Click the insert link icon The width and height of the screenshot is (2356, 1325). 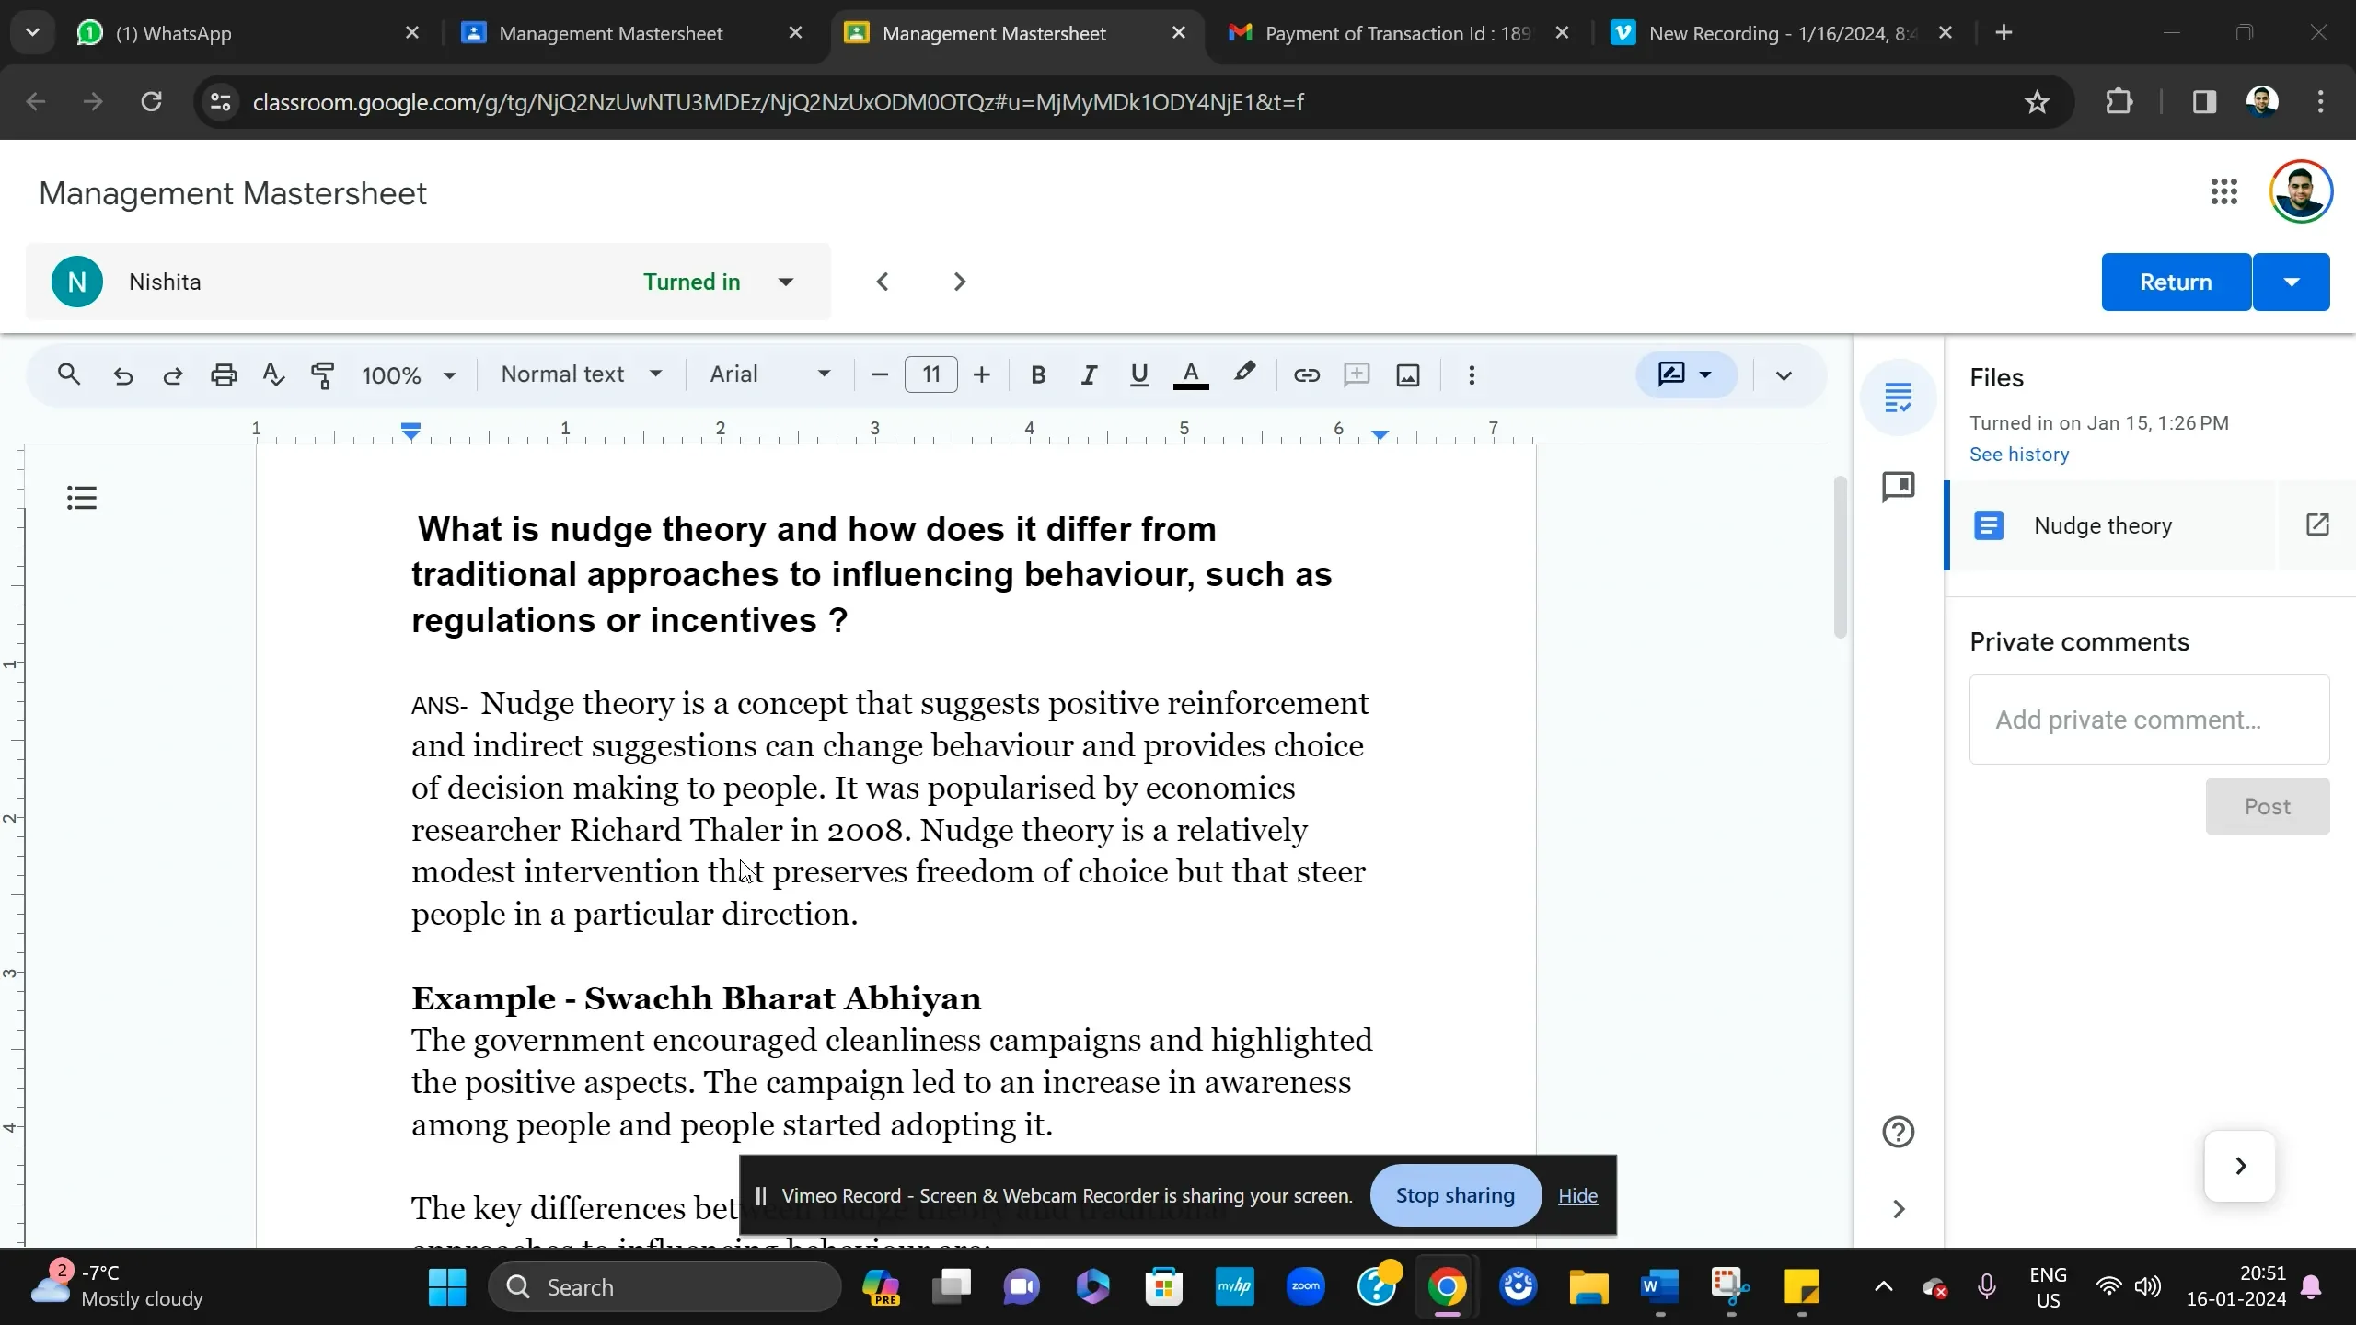pos(1306,375)
